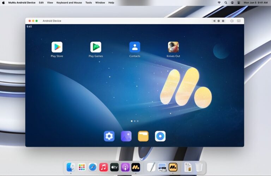This screenshot has width=271, height=176.
Task: Open the document stack in the Dock
Action: coord(188,167)
